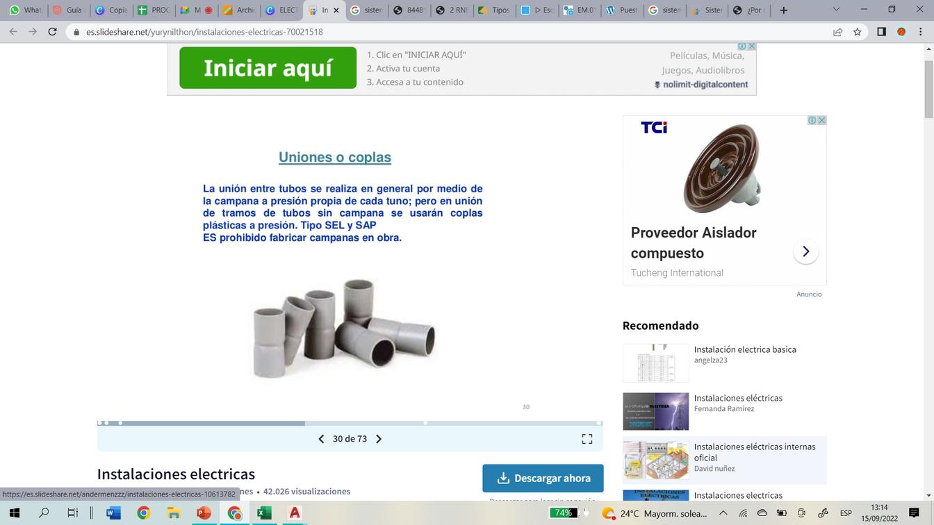
Task: Open PowerPoint from the taskbar
Action: (x=204, y=513)
